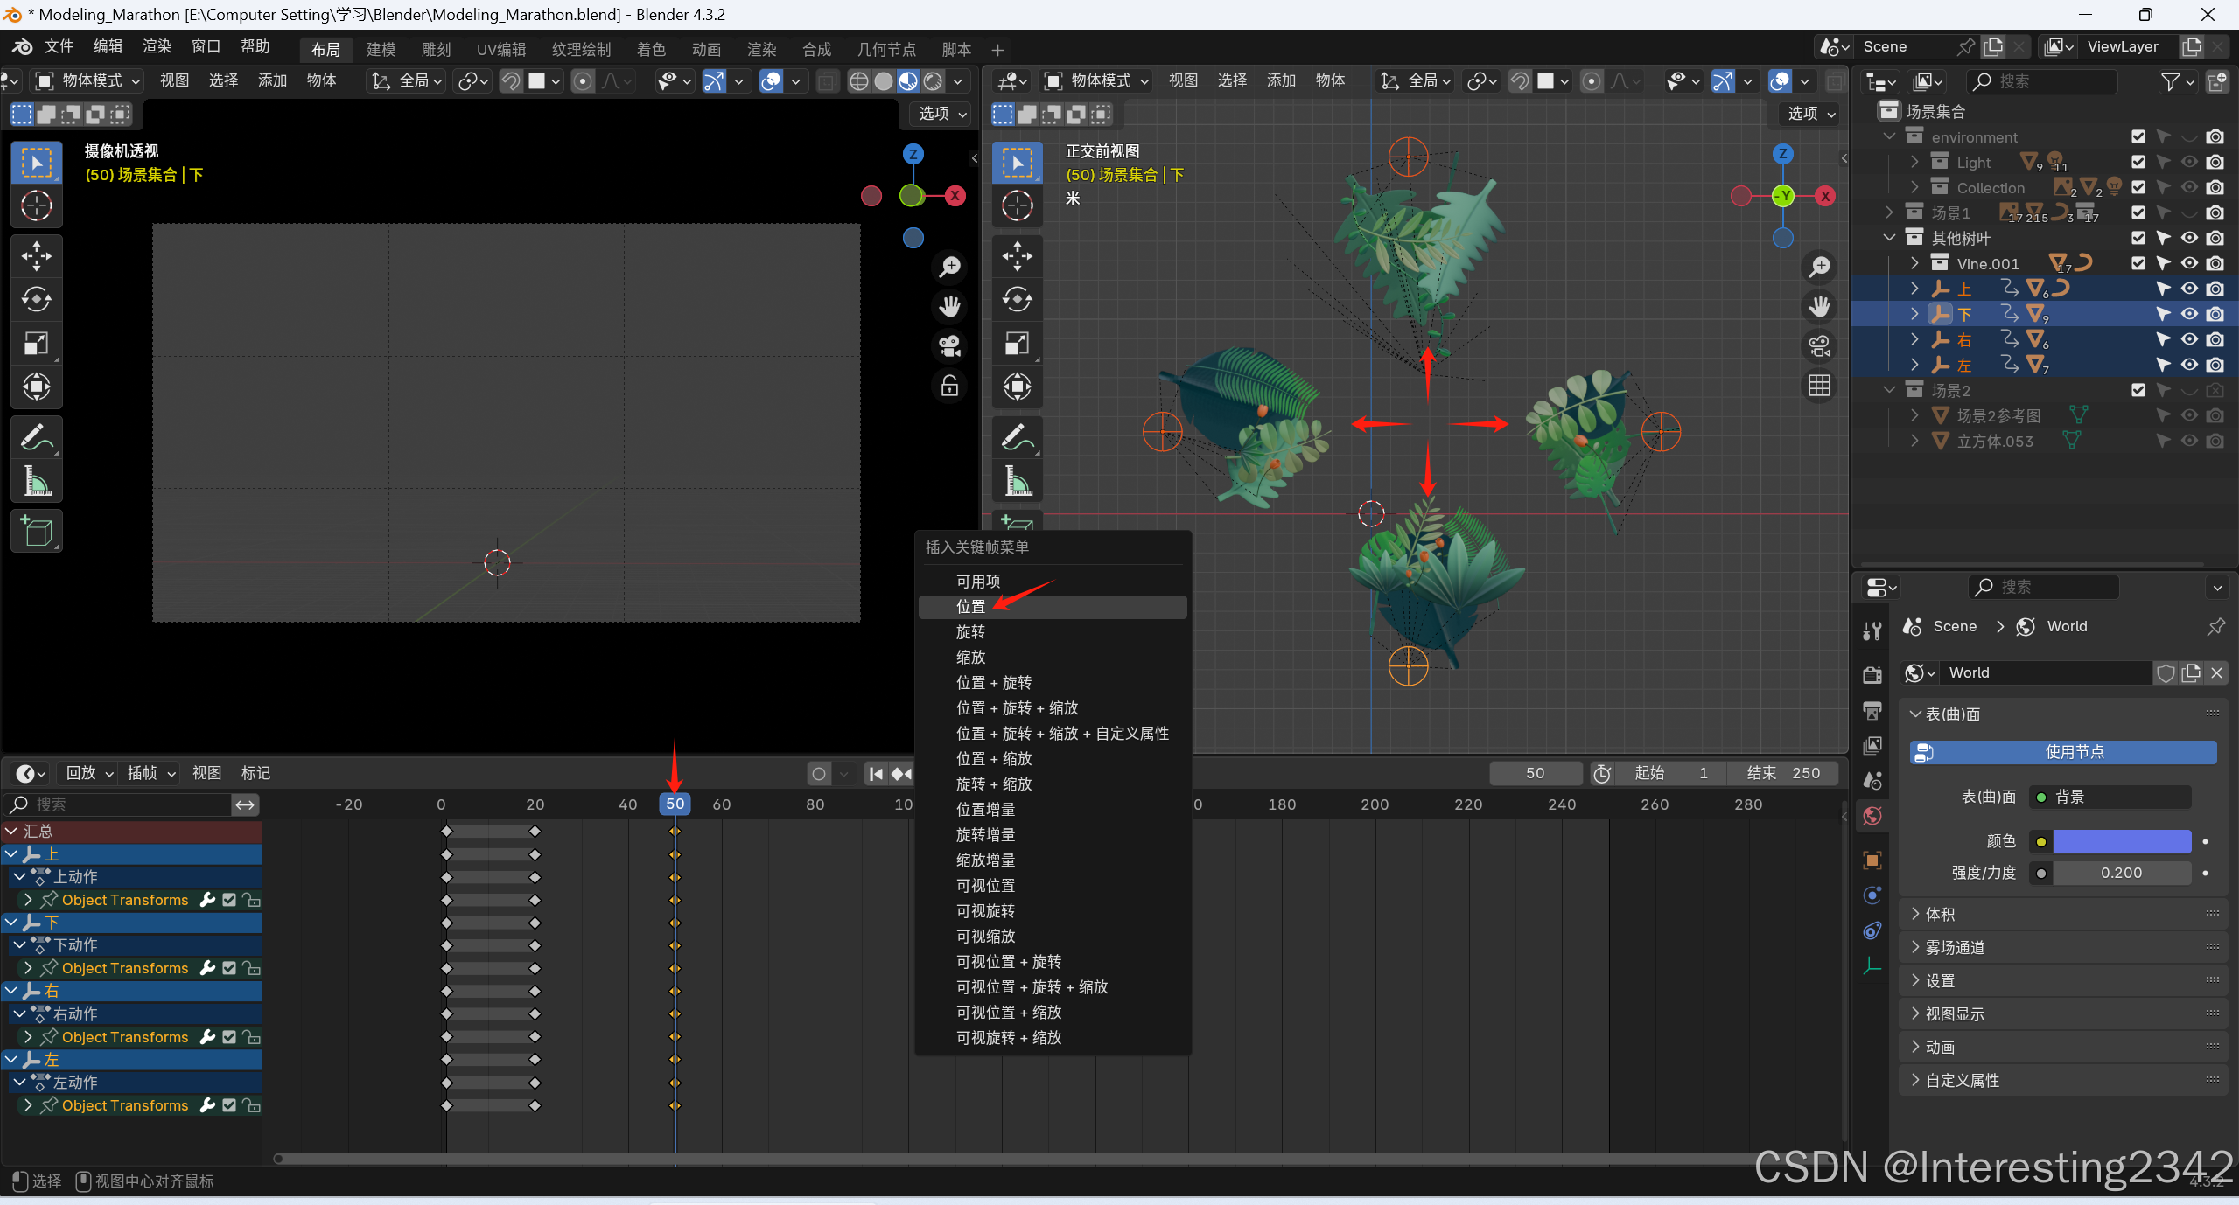This screenshot has width=2239, height=1205.
Task: Switch to the 动画 workspace tab
Action: [x=706, y=49]
